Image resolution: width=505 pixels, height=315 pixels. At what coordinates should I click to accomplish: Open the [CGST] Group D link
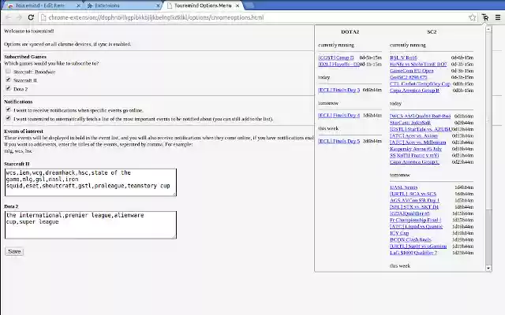[336, 57]
